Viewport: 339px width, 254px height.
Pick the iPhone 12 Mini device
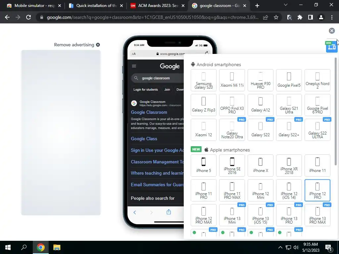(x=261, y=190)
